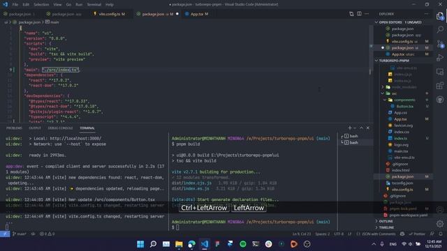Open the Accounts menu icon
447x251 pixels.
coord(440,210)
